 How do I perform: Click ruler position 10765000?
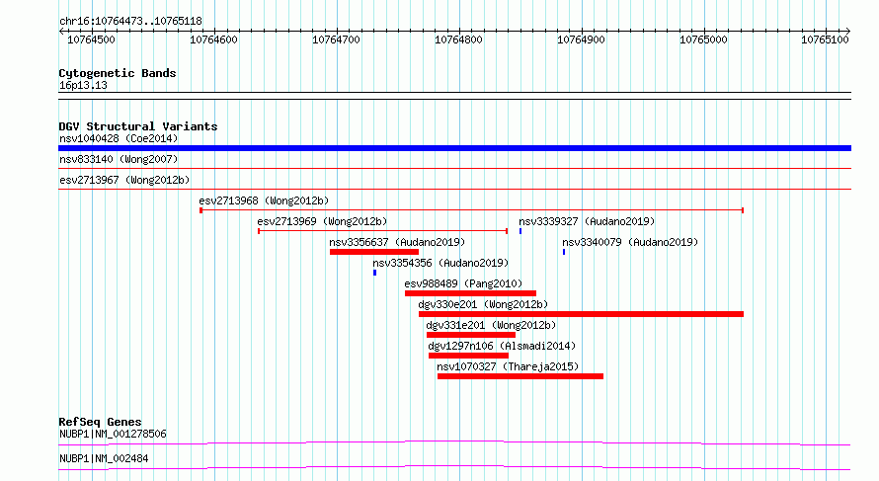tap(703, 40)
